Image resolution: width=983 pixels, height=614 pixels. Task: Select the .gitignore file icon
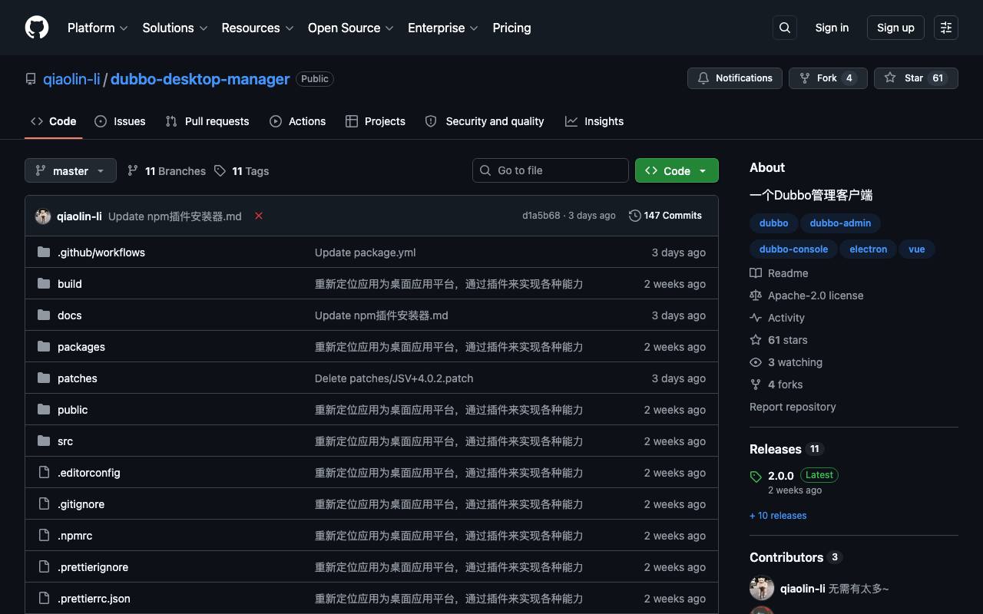coord(44,503)
